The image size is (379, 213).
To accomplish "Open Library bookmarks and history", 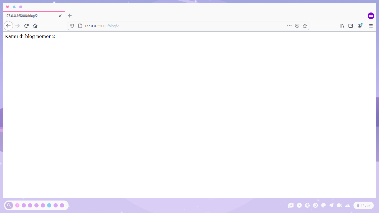I will (342, 26).
